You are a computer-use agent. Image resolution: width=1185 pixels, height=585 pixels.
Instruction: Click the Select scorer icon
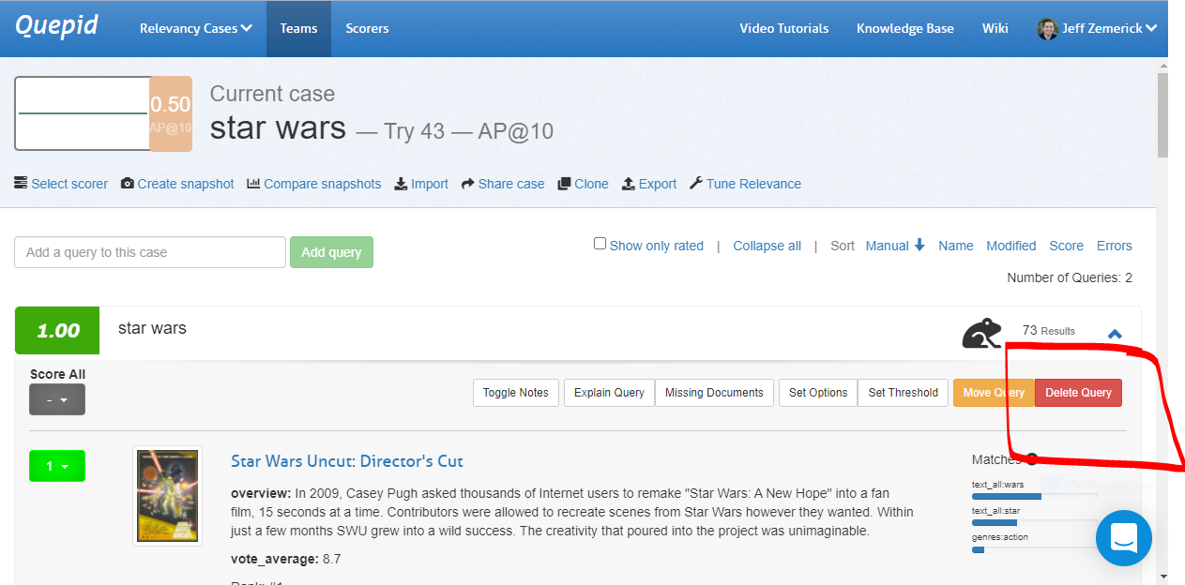pyautogui.click(x=21, y=184)
